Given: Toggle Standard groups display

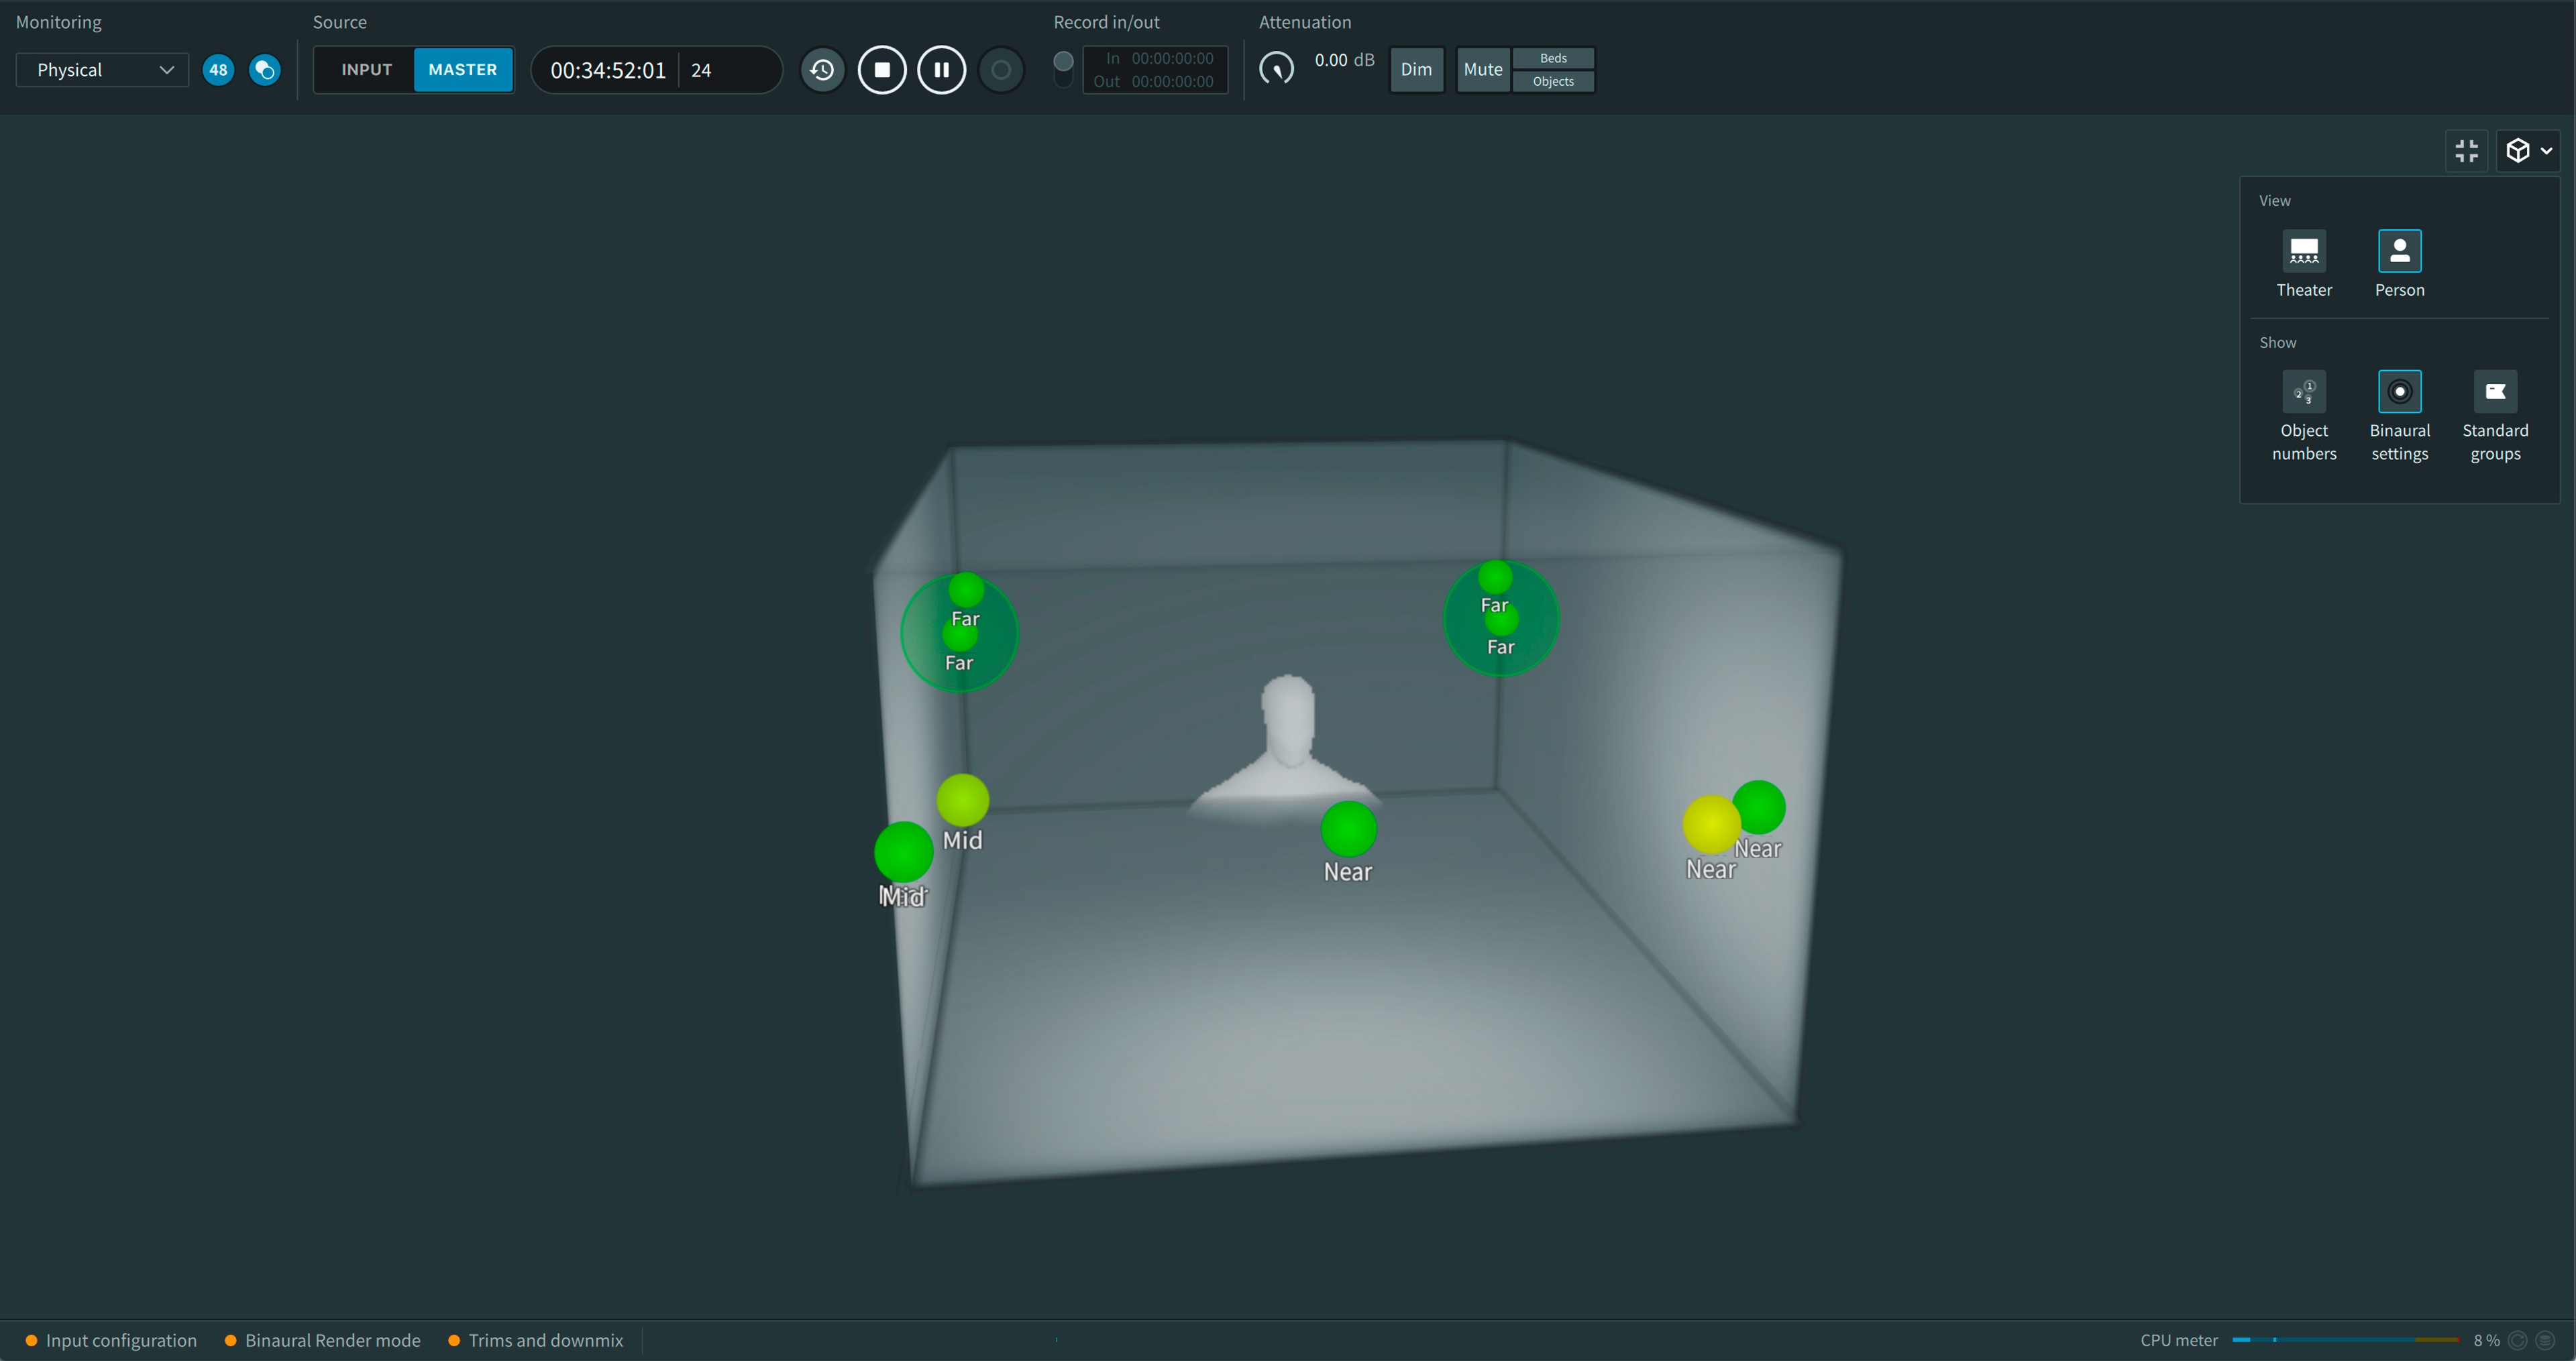Looking at the screenshot, I should point(2495,392).
